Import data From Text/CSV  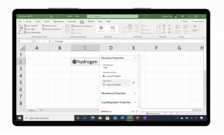click(x=31, y=26)
